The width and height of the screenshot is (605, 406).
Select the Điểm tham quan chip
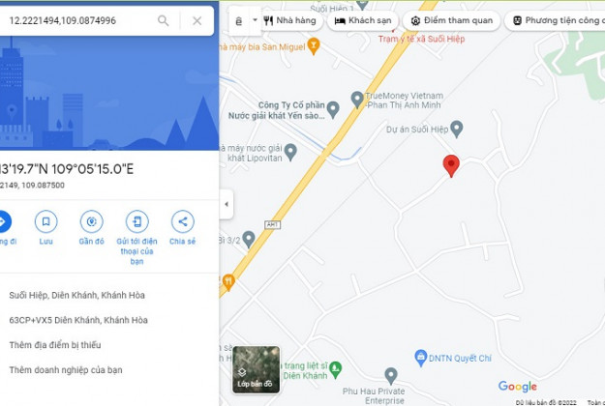point(452,20)
